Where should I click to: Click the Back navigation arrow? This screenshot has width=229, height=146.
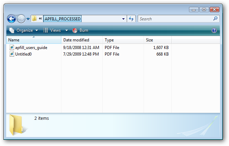tap(11, 19)
